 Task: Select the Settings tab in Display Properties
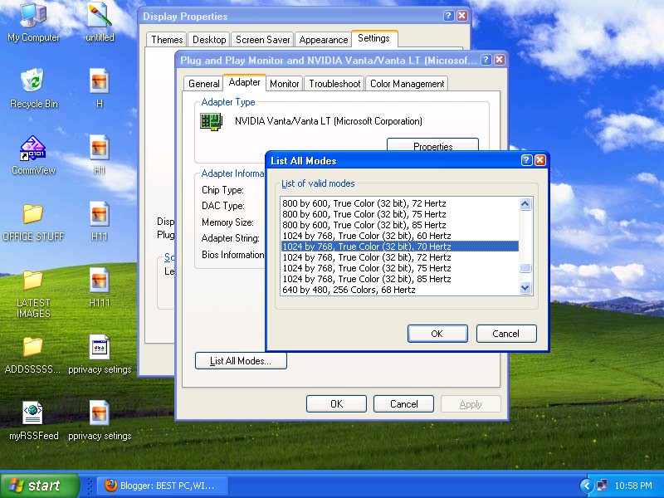pos(374,38)
